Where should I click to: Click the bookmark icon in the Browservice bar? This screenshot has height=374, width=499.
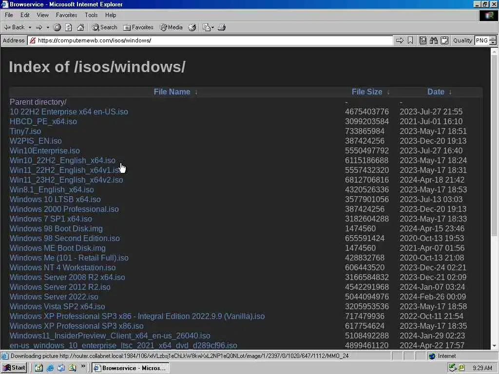tap(410, 40)
